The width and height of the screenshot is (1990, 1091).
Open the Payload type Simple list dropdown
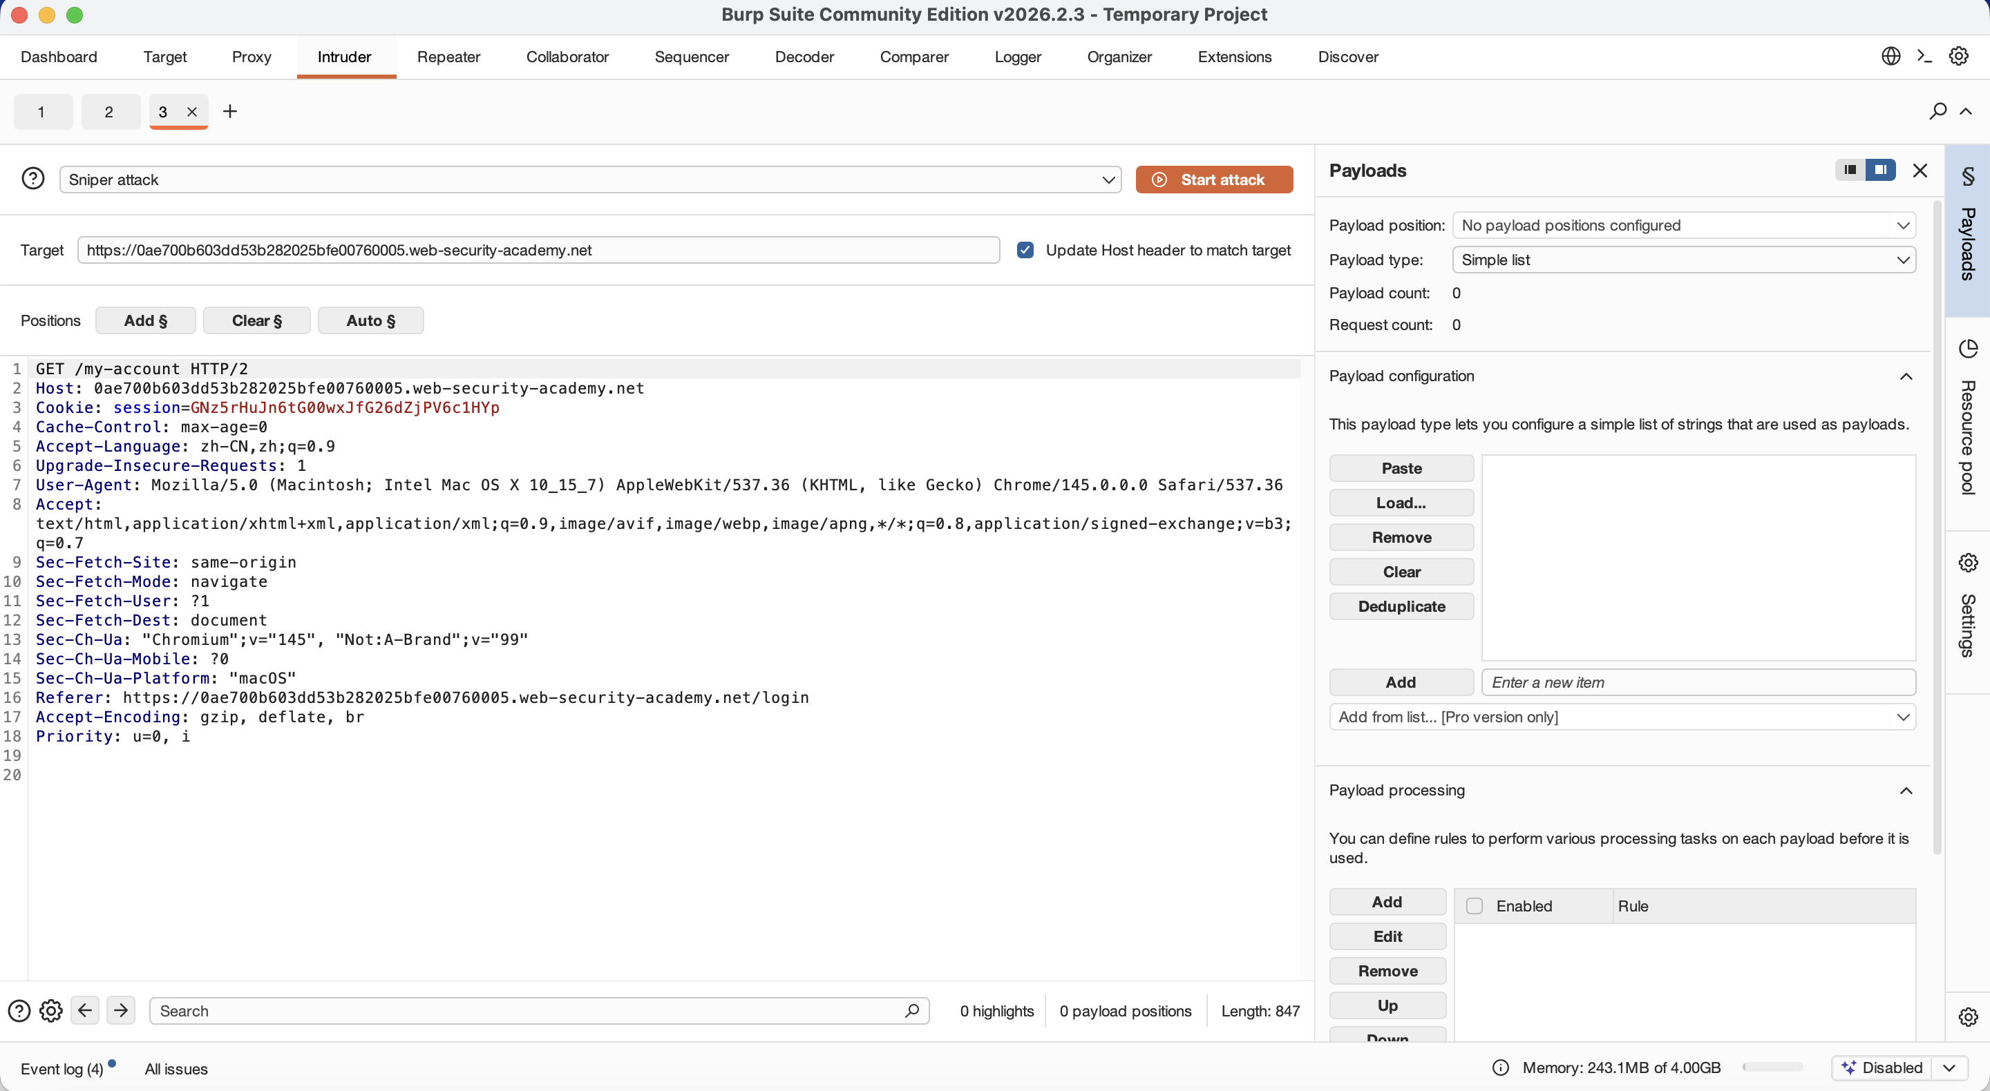click(1684, 260)
